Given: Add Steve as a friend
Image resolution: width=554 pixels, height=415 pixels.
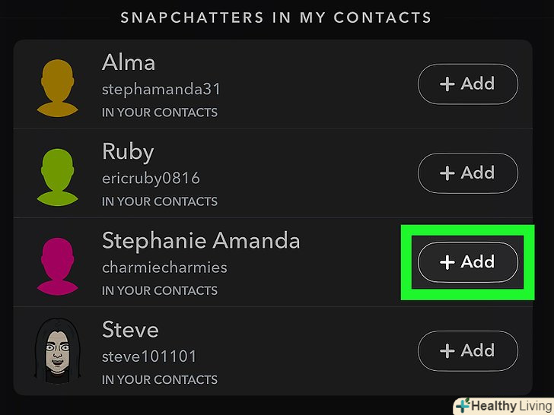Looking at the screenshot, I should click(x=468, y=350).
